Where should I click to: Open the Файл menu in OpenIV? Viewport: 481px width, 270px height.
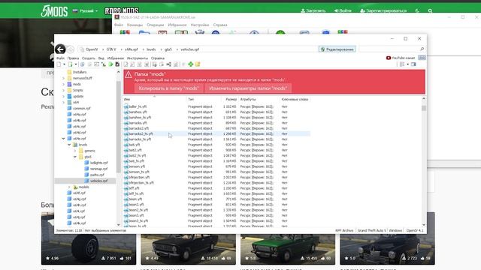(x=60, y=58)
